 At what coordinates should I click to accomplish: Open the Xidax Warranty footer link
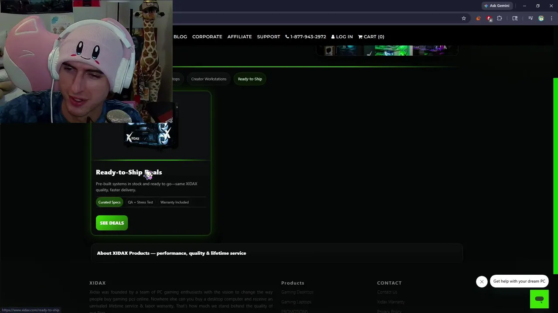(391, 302)
